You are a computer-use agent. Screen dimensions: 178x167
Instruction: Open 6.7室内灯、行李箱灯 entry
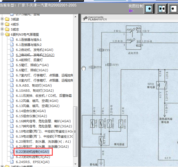tap(44, 75)
